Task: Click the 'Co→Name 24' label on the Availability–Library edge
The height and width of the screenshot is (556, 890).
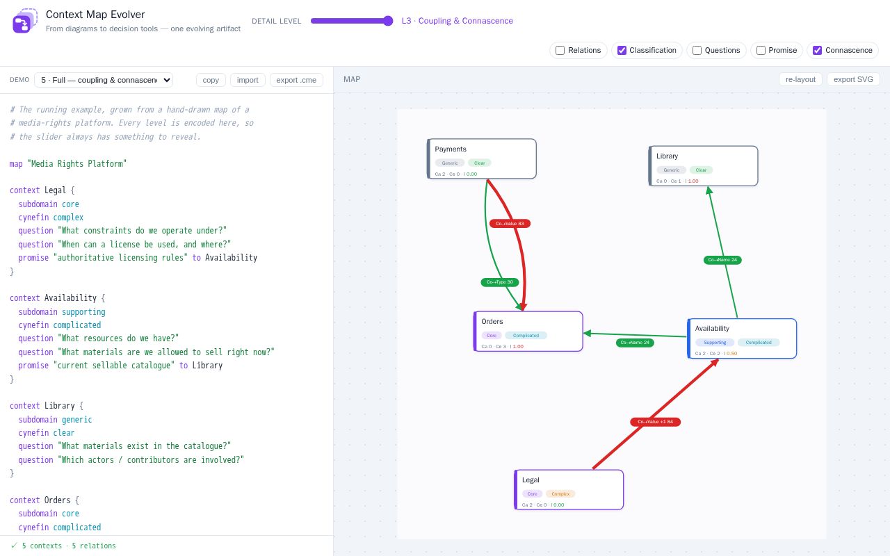Action: [722, 260]
